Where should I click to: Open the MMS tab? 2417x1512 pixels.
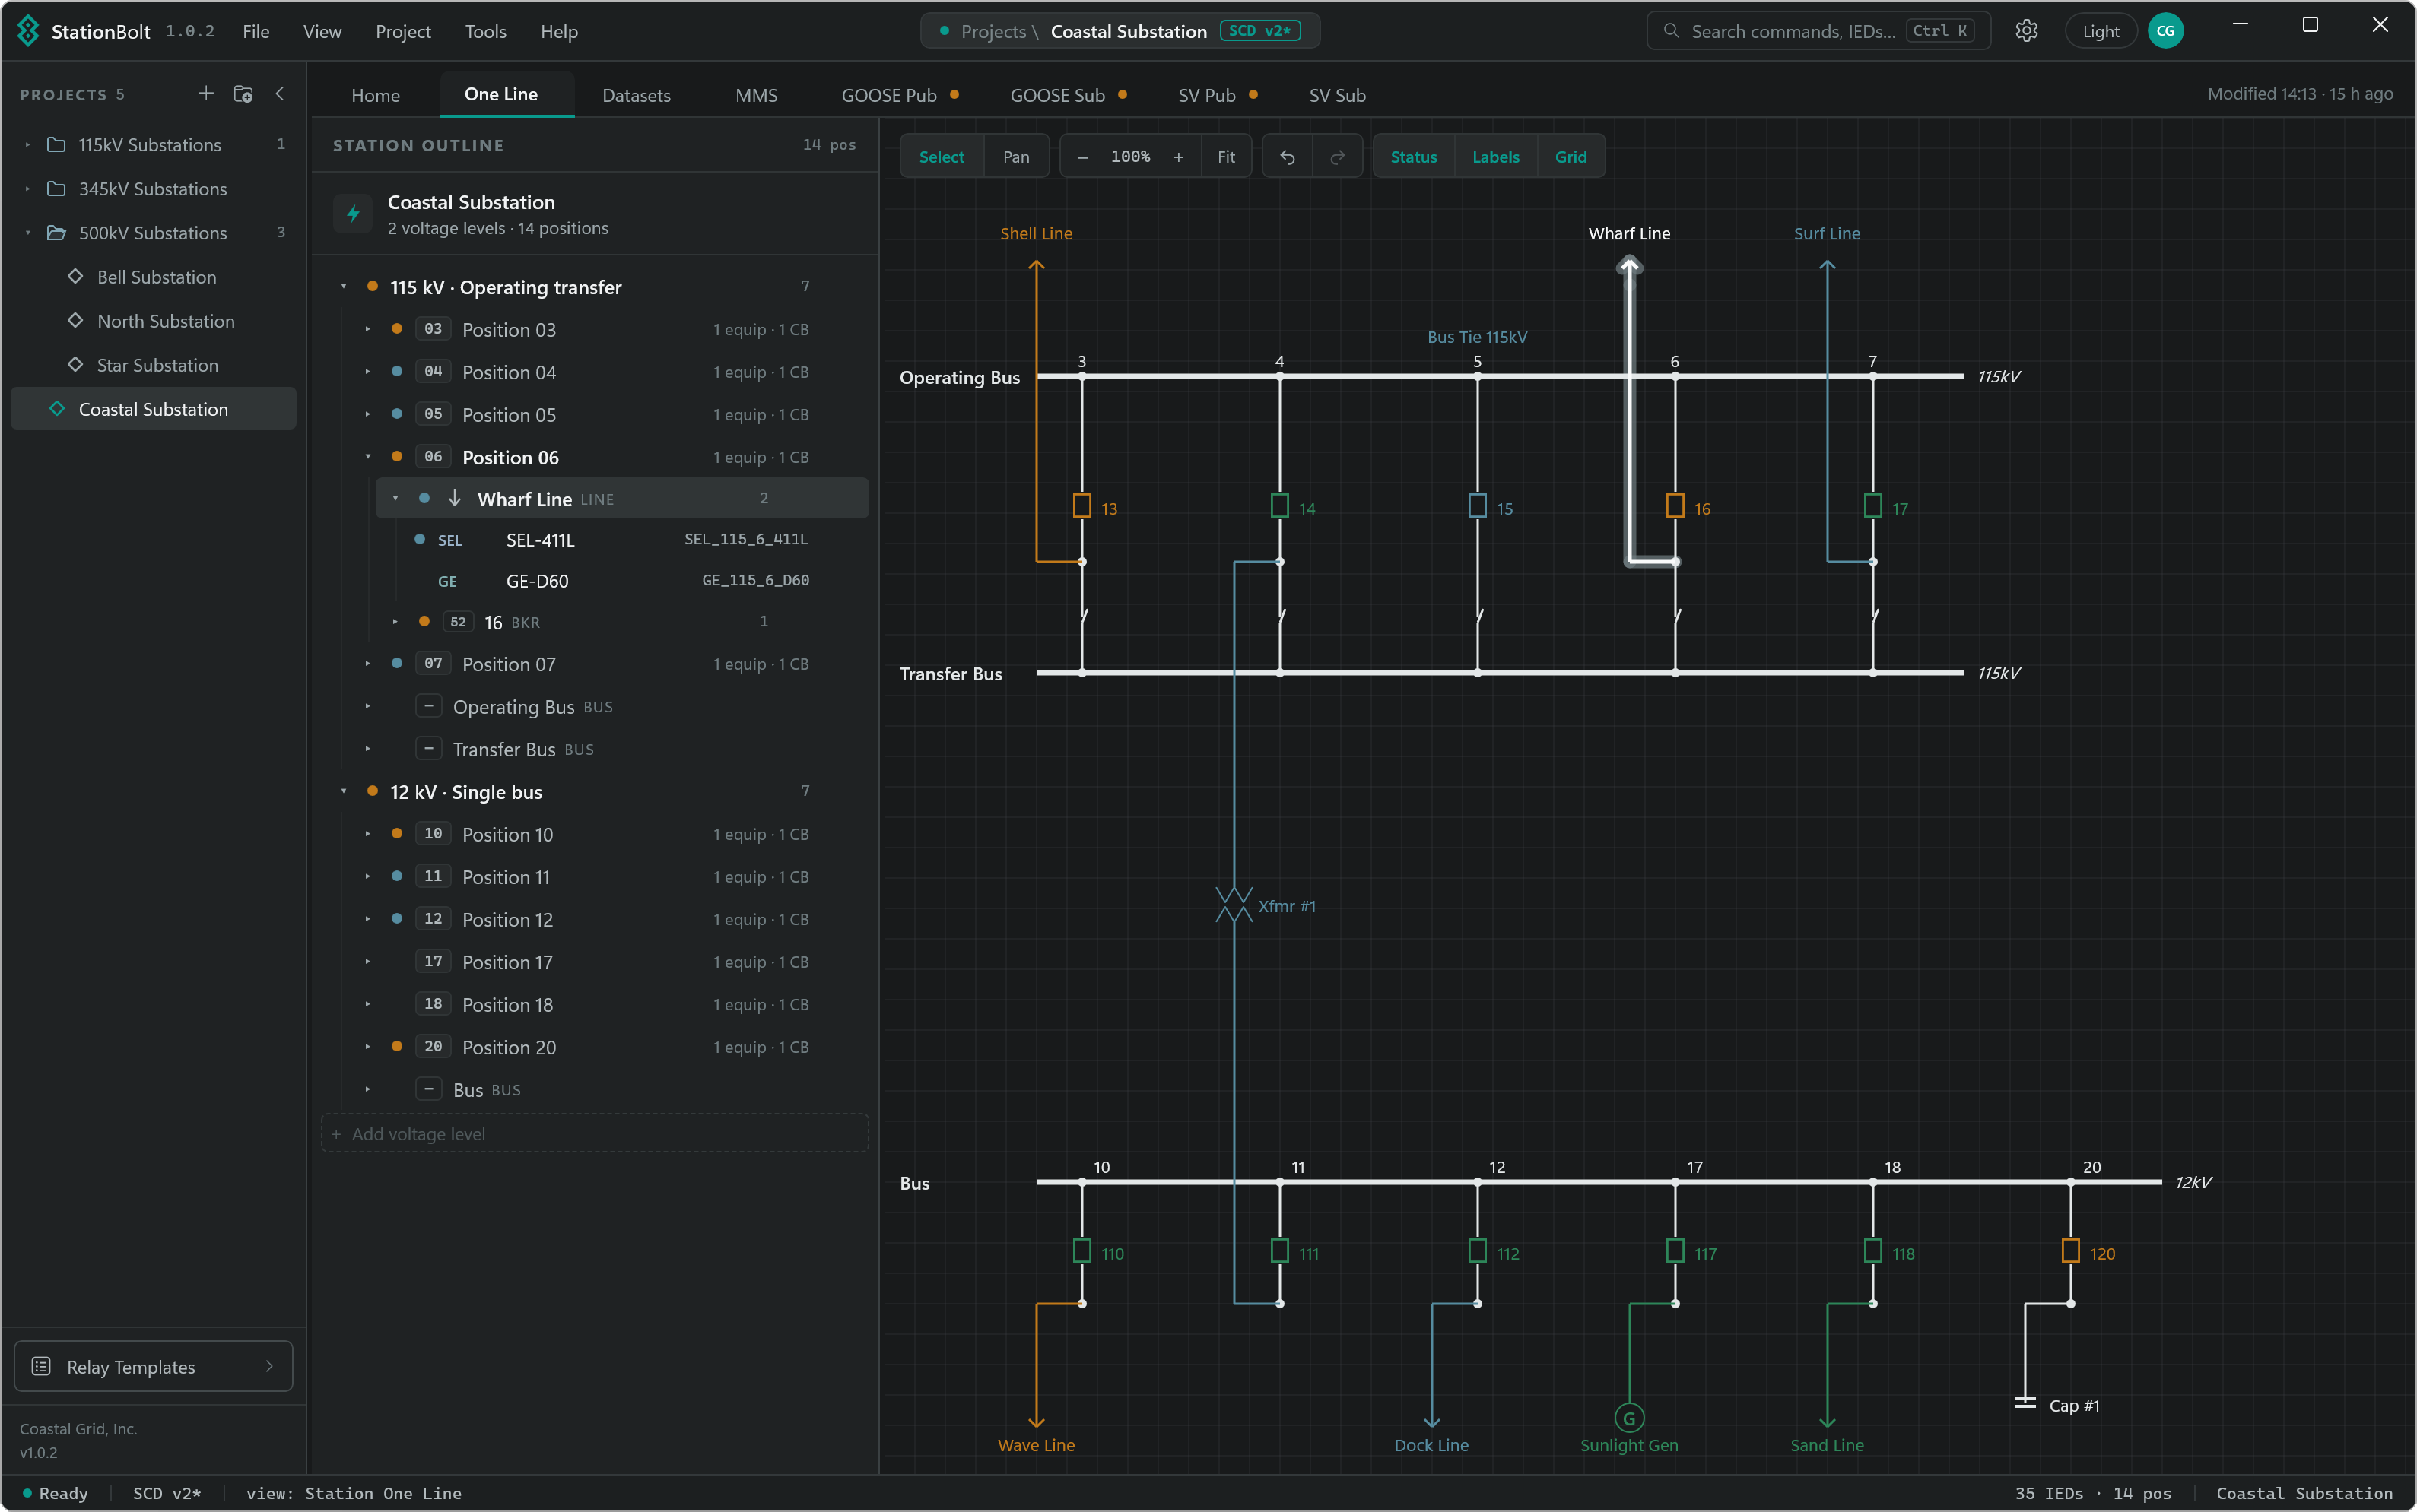(756, 95)
